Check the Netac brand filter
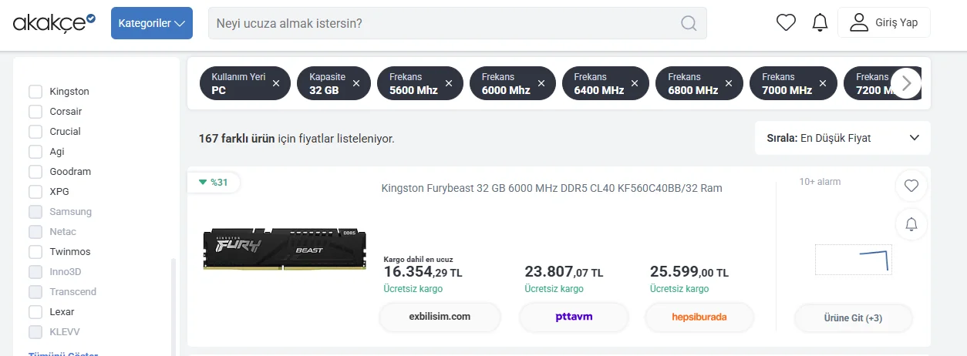 coord(35,232)
